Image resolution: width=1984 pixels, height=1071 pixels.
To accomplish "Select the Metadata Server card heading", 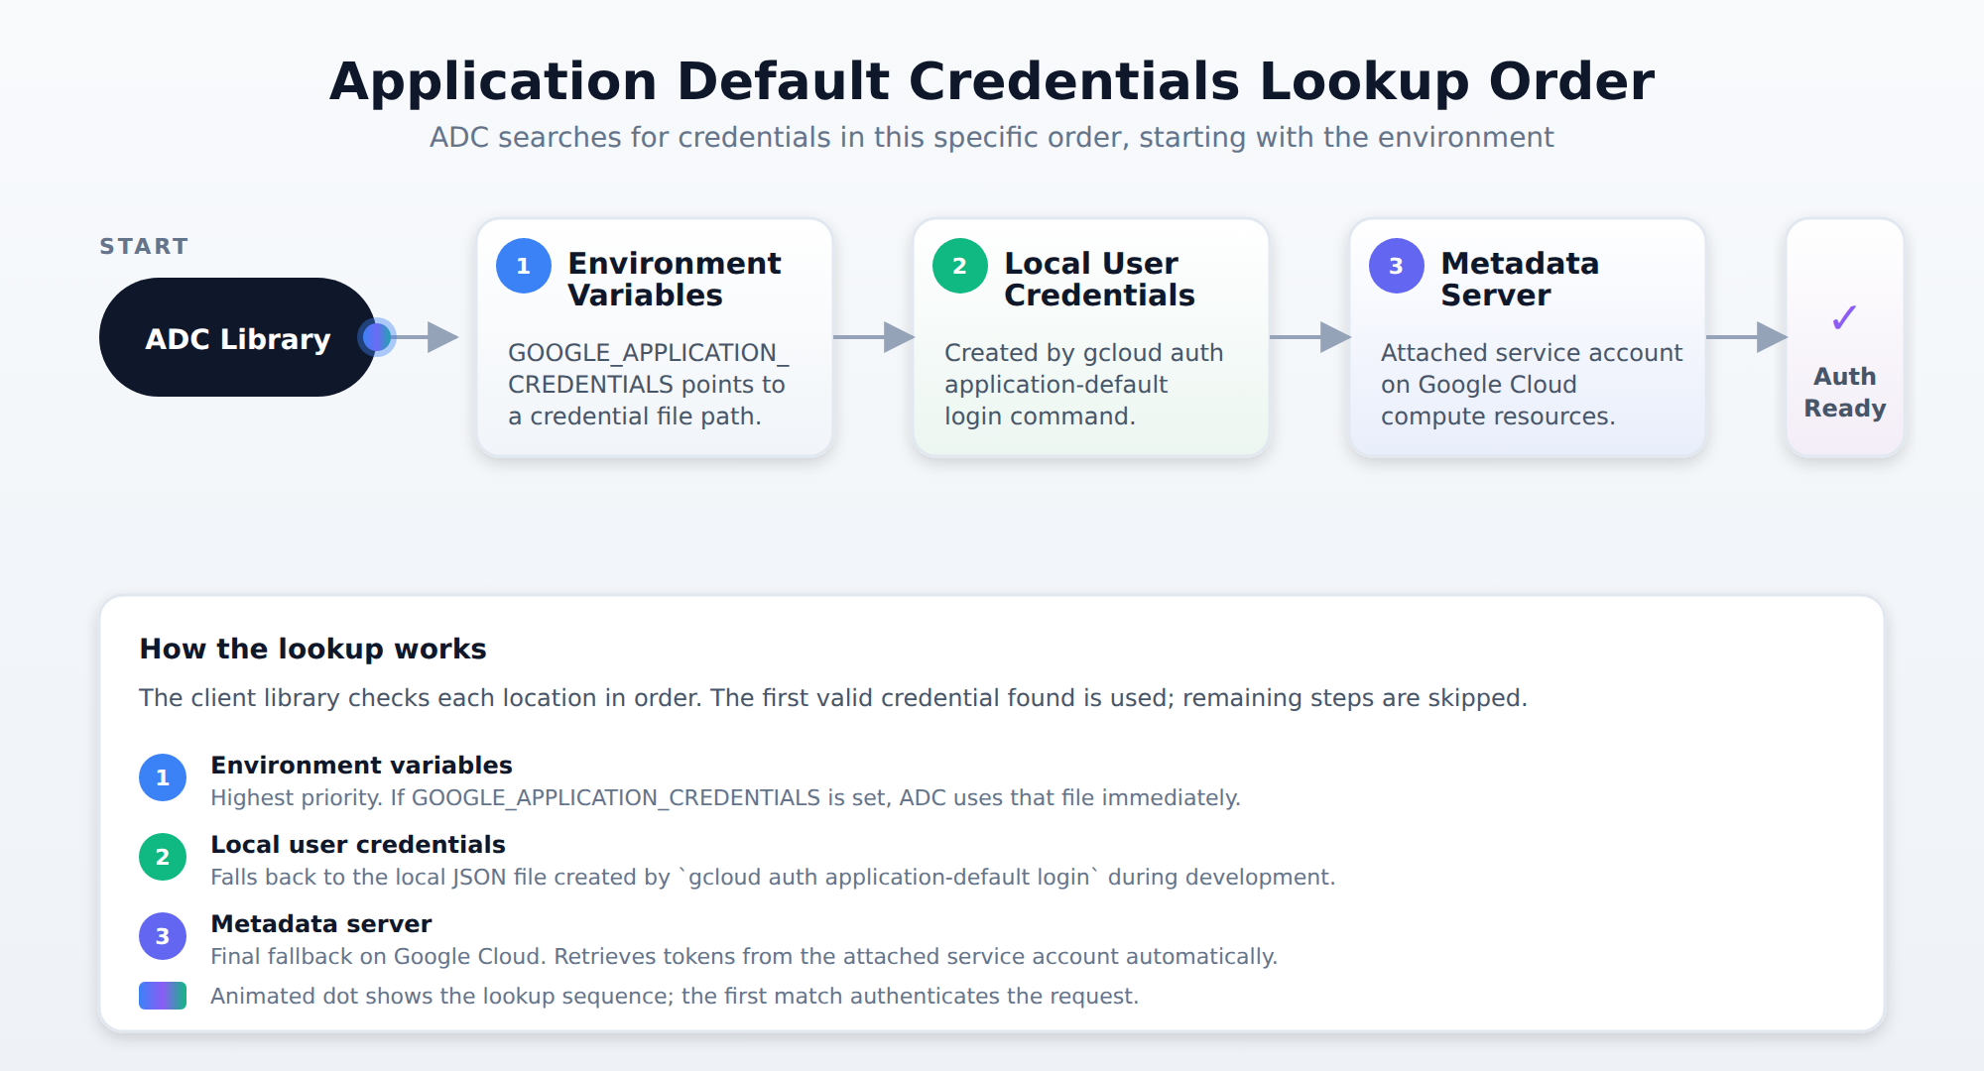I will pyautogui.click(x=1520, y=279).
